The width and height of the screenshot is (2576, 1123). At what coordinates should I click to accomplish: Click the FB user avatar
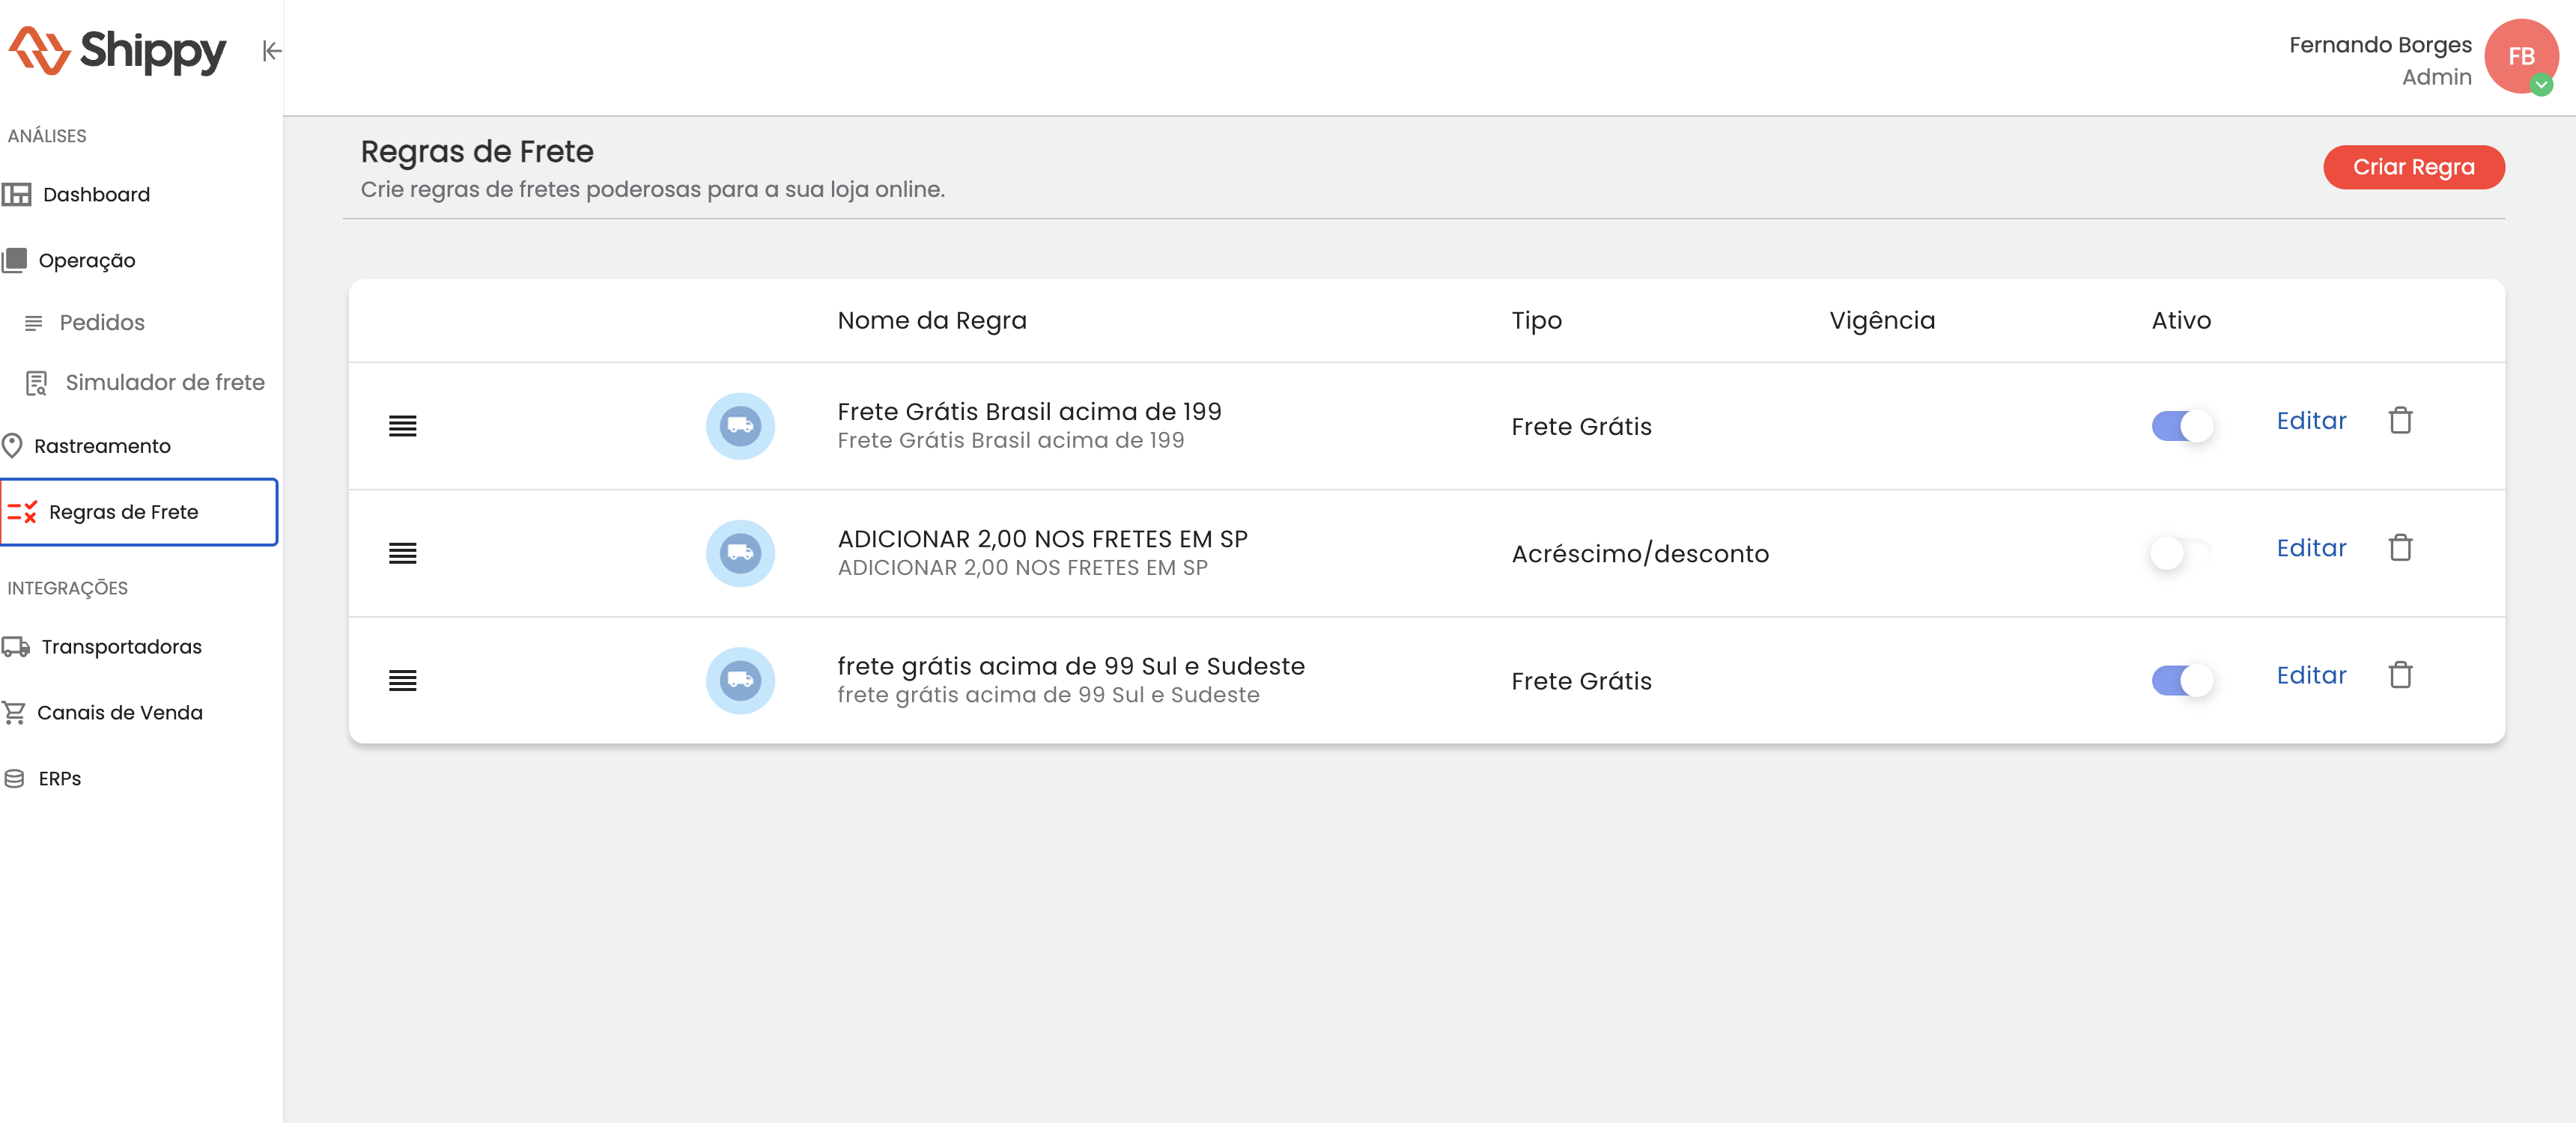point(2520,57)
